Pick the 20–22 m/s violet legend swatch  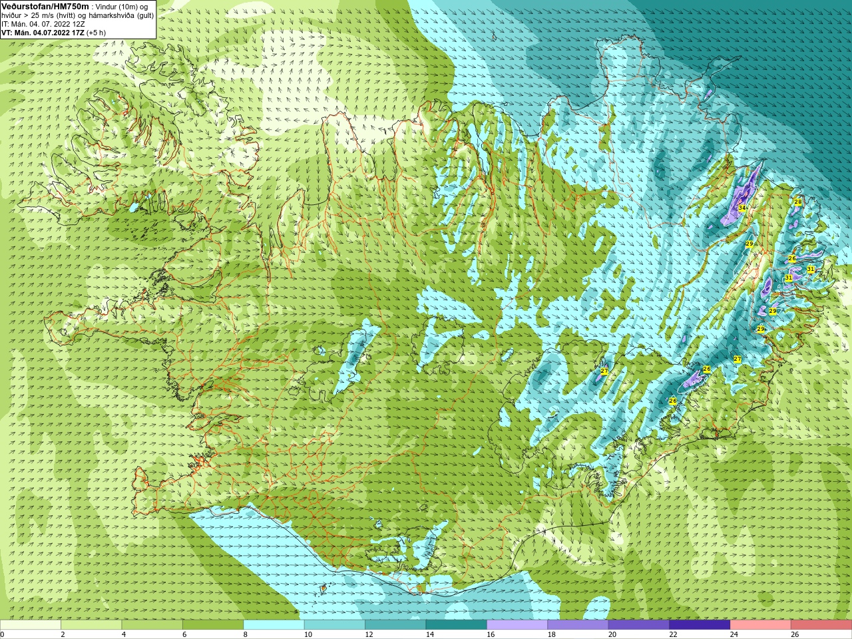point(639,624)
